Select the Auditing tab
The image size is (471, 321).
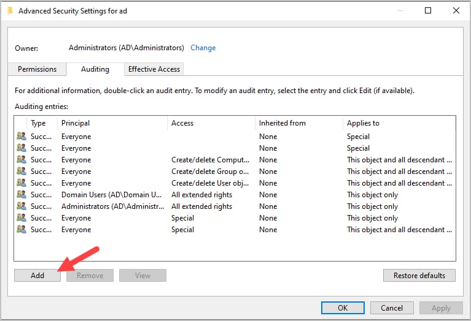(95, 69)
